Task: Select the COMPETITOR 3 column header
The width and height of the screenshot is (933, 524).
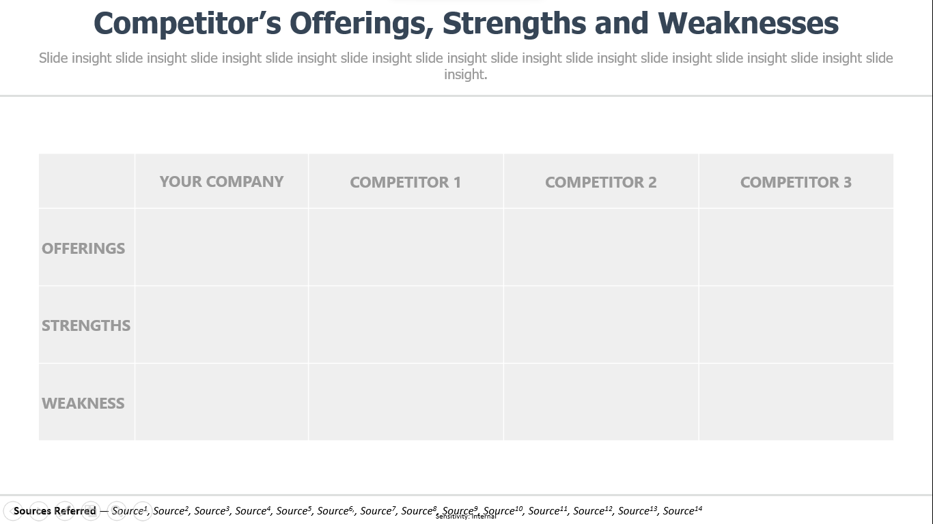Action: (x=796, y=182)
